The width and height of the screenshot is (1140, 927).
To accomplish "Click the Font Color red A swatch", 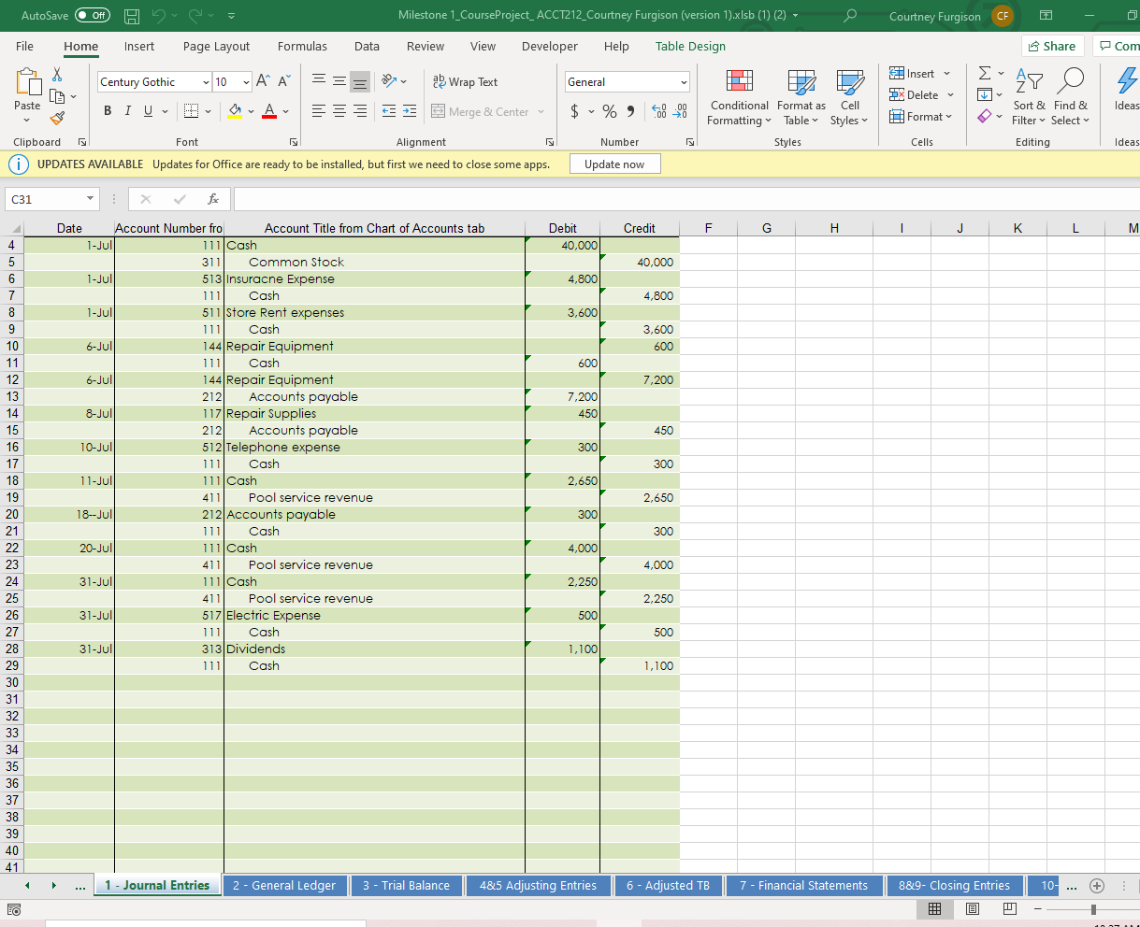I will 269,111.
